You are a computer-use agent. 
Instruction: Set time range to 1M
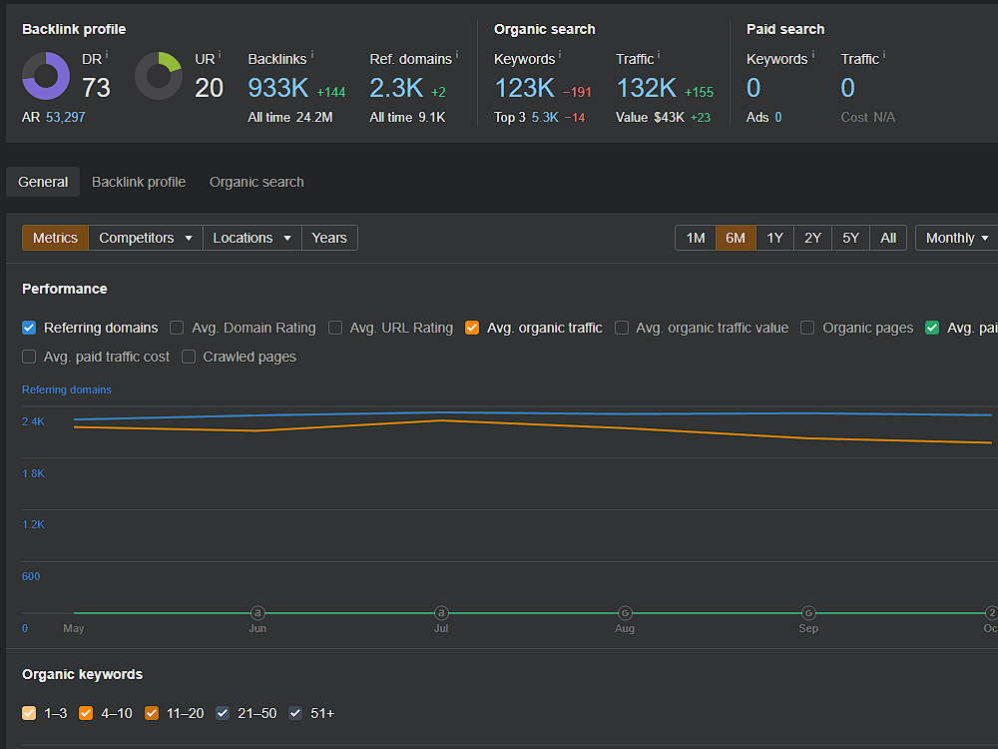696,238
